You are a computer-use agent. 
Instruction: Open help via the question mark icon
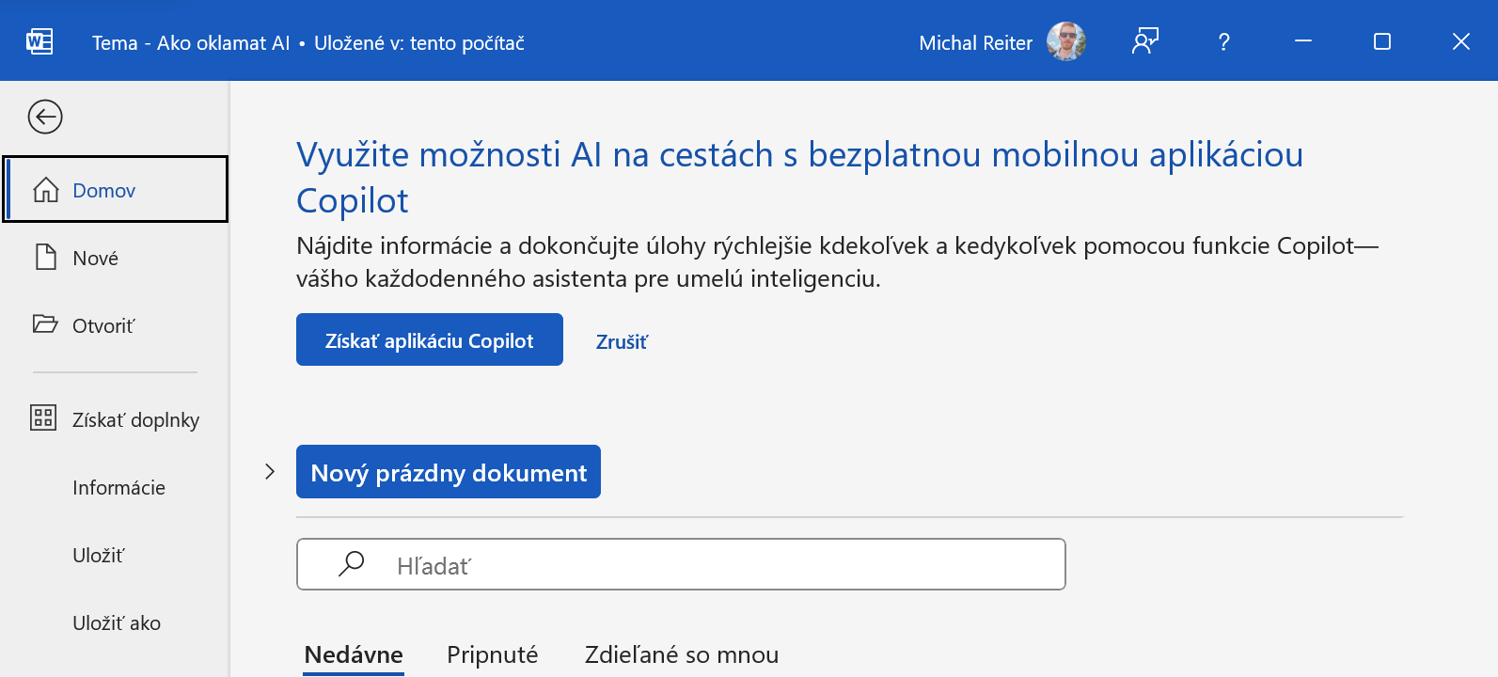pos(1223,41)
